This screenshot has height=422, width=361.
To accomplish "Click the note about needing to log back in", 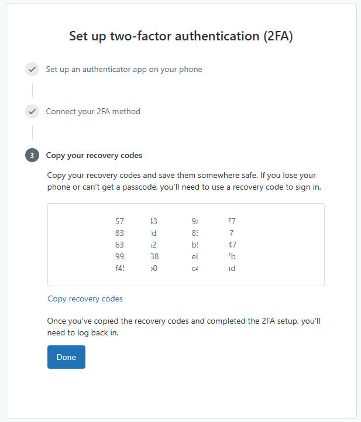I will click(x=184, y=327).
